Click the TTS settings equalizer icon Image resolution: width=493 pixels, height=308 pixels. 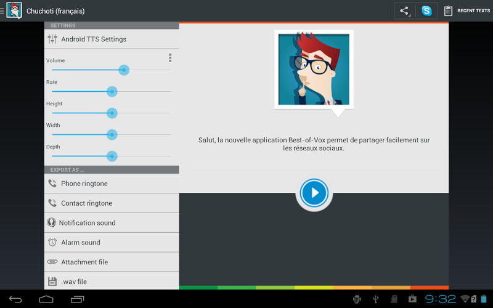tap(52, 39)
